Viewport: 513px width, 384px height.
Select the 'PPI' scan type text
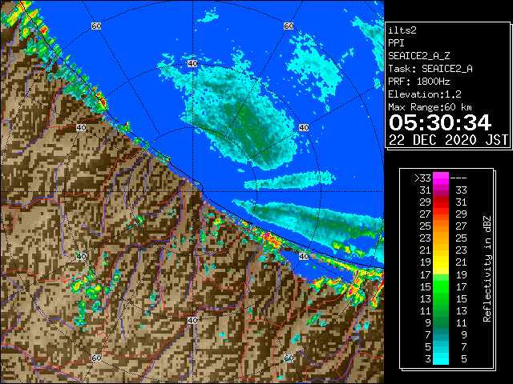click(396, 43)
